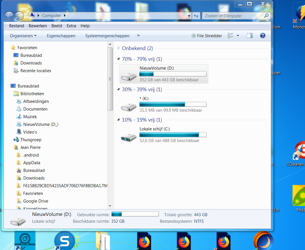Open the Extra menu
Image resolution: width=305 pixels, height=250 pixels.
click(x=71, y=26)
